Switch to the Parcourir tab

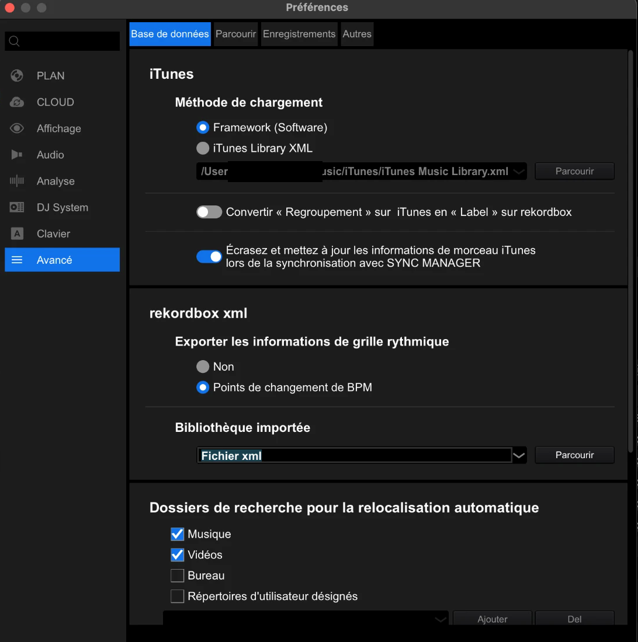coord(235,34)
